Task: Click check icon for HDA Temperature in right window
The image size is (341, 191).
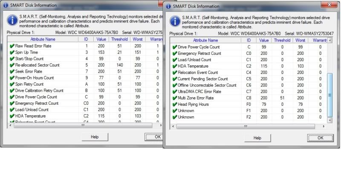Action: pyautogui.click(x=175, y=66)
